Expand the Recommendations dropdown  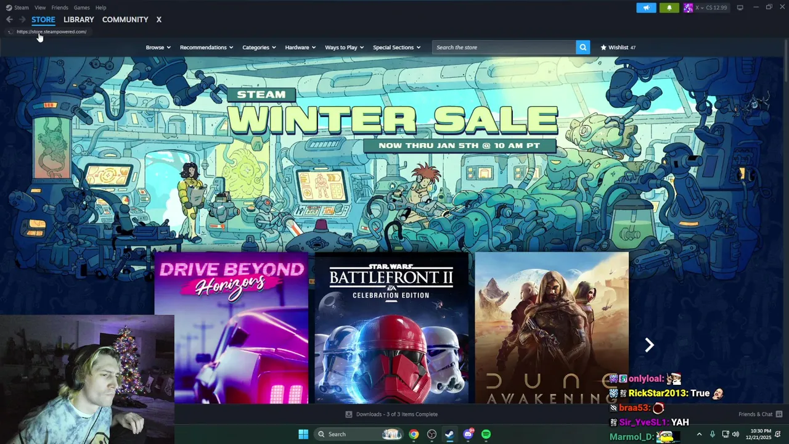tap(206, 47)
